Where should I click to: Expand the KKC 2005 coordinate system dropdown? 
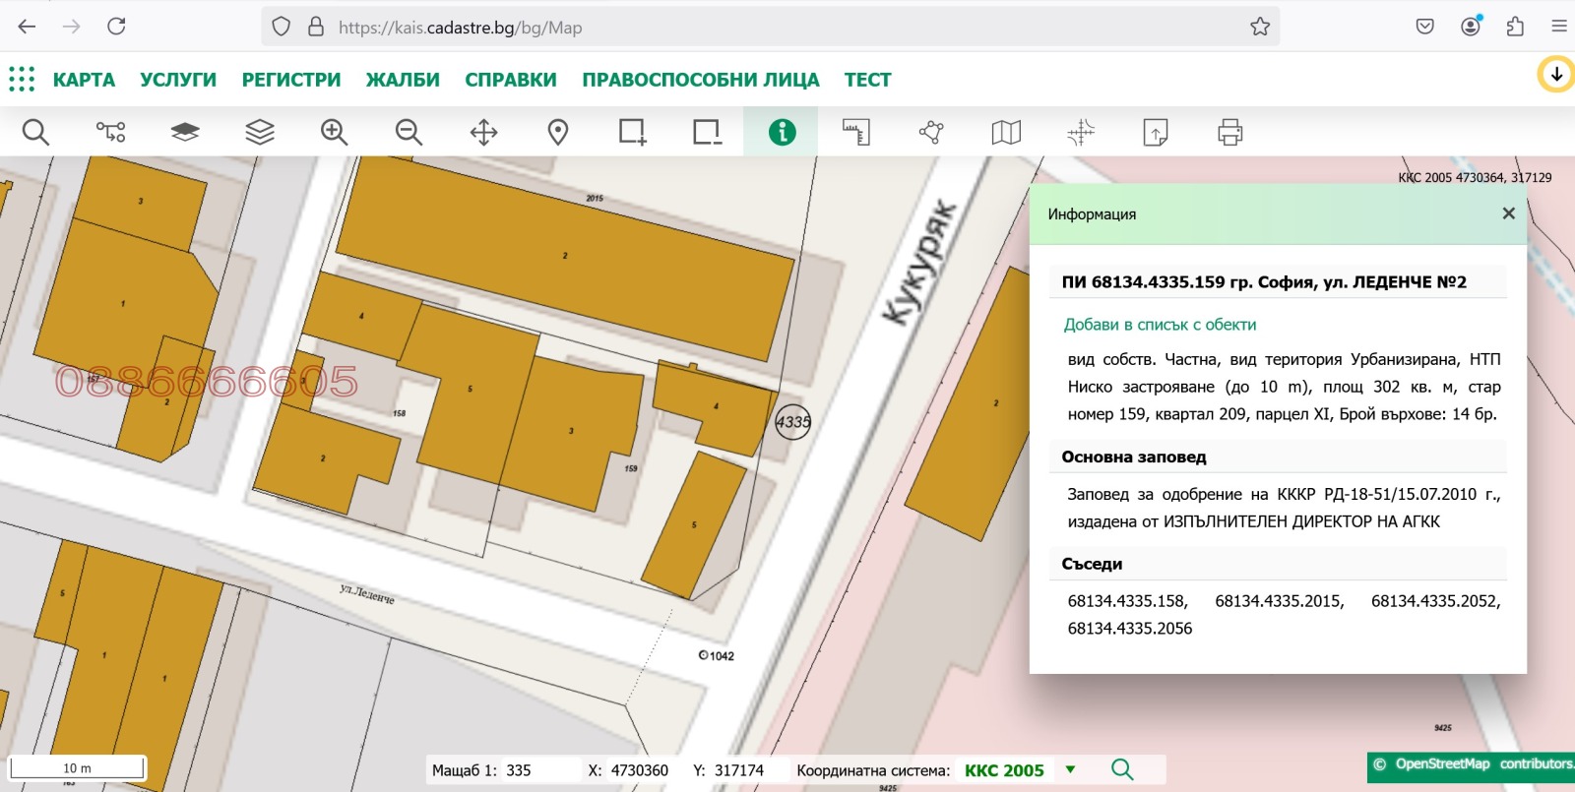(1070, 769)
